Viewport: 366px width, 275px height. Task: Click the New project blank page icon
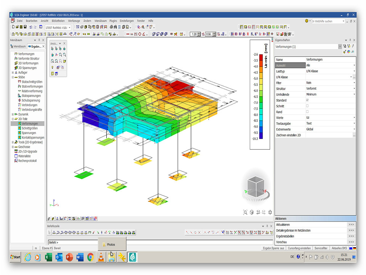[x=13, y=27]
